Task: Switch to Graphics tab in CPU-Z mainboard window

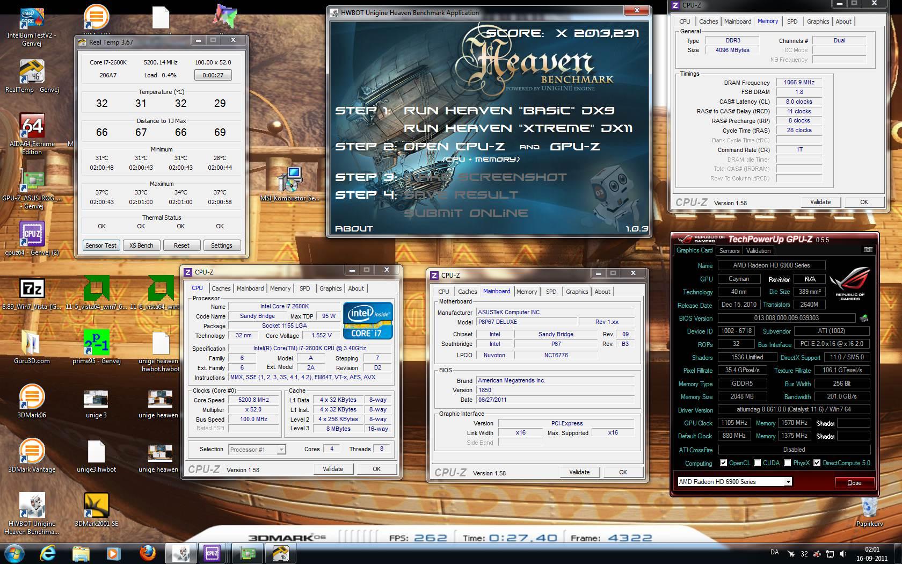Action: click(x=577, y=292)
